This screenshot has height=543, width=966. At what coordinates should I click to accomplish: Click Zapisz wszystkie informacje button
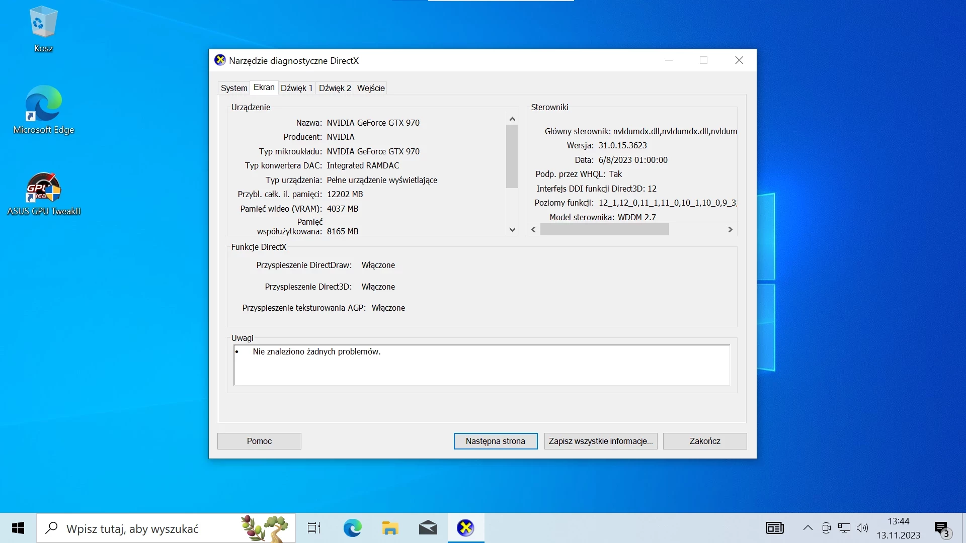click(x=601, y=441)
